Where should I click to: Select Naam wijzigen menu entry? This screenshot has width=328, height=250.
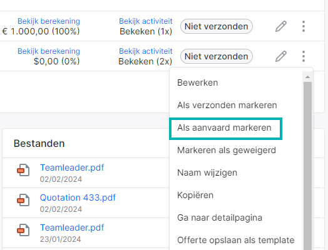point(207,172)
